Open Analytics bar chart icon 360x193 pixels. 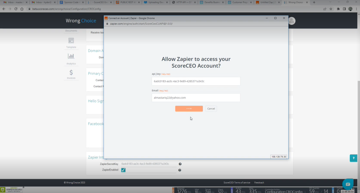click(71, 56)
